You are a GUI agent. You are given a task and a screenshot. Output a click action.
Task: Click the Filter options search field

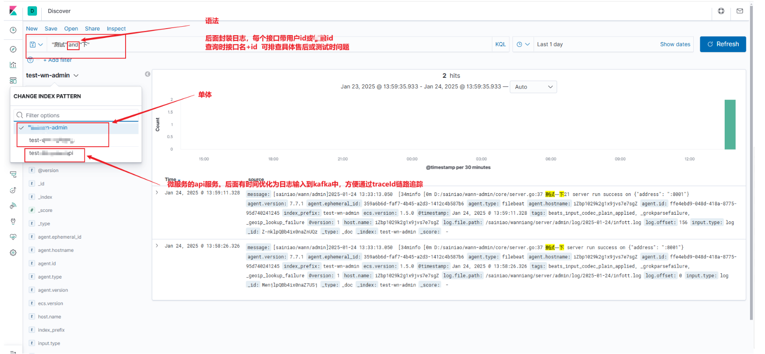click(76, 115)
